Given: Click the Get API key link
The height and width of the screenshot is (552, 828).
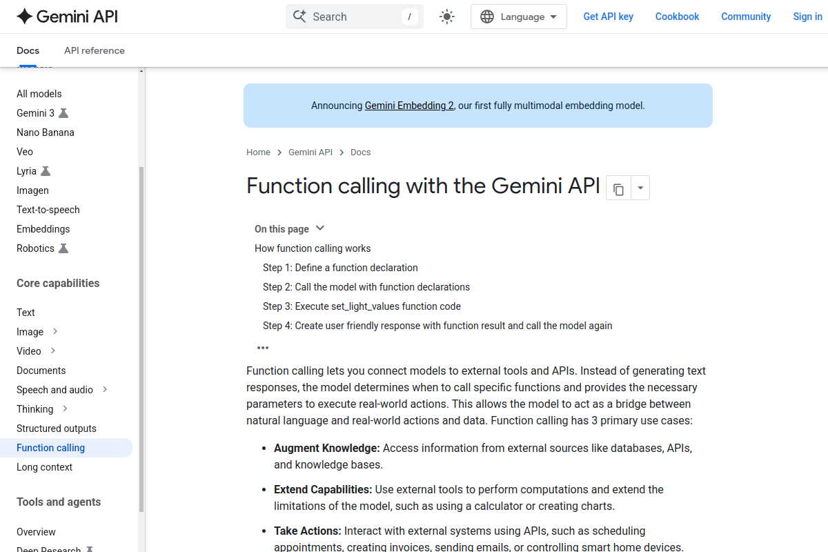Looking at the screenshot, I should 608,16.
